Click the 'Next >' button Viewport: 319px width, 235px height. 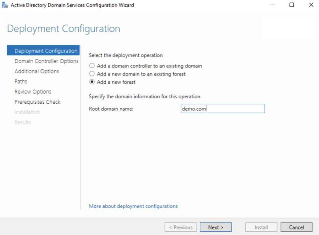[x=216, y=227]
